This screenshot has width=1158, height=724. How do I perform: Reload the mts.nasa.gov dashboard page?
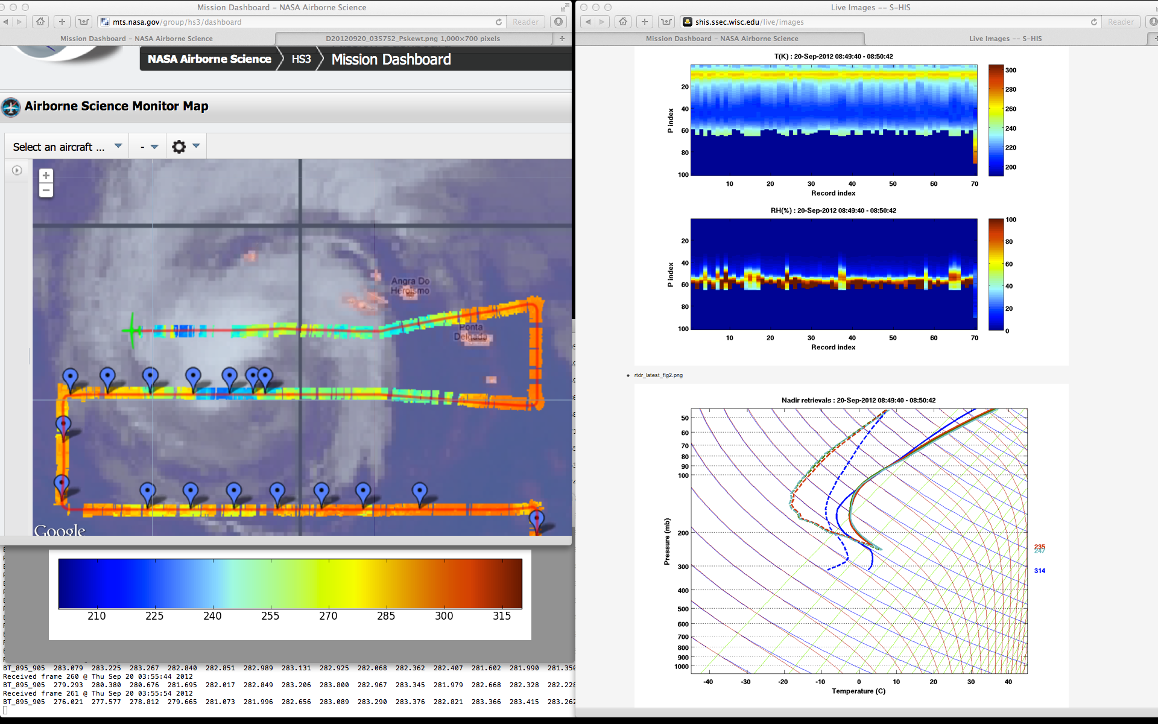point(499,22)
